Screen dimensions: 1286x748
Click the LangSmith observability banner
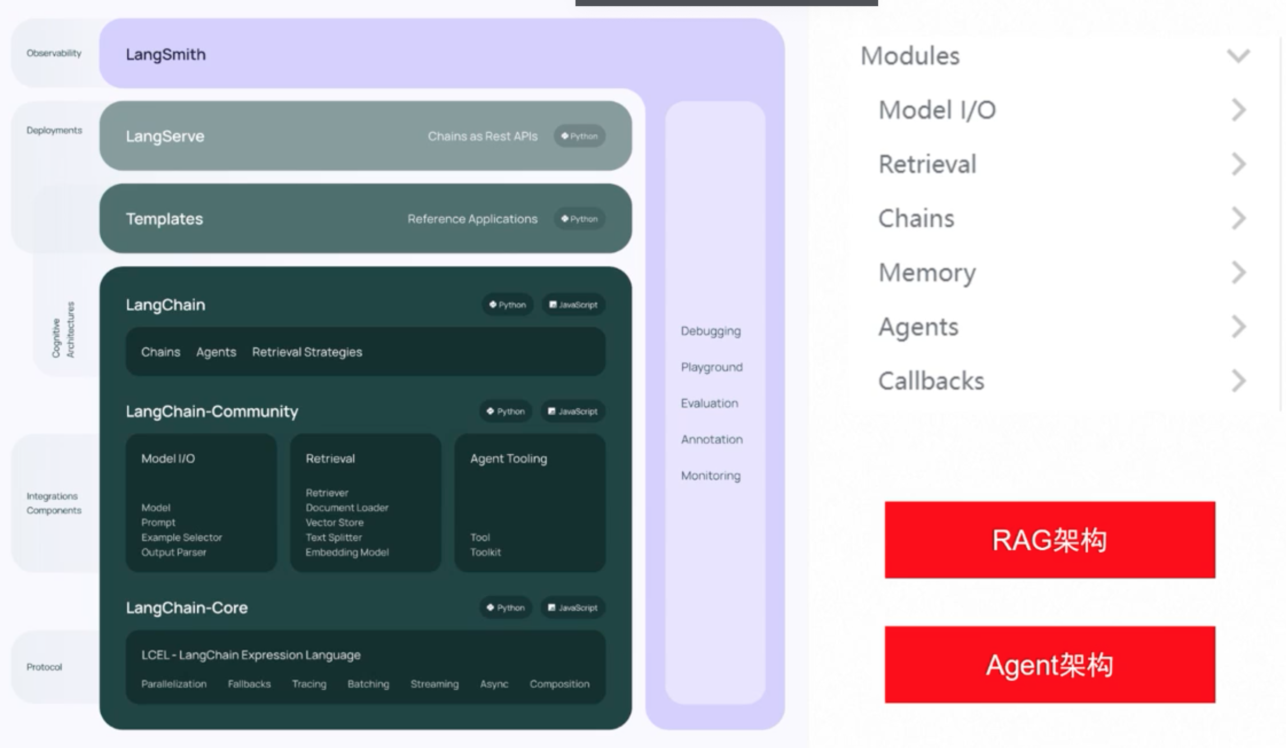pyautogui.click(x=166, y=55)
